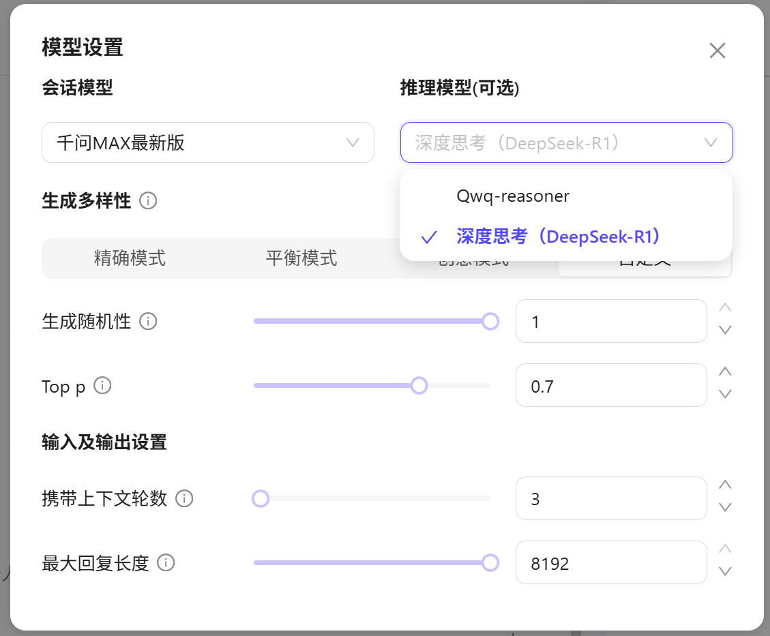Image resolution: width=770 pixels, height=636 pixels.
Task: Click info icon next to 最大回复长度
Action: coord(166,563)
